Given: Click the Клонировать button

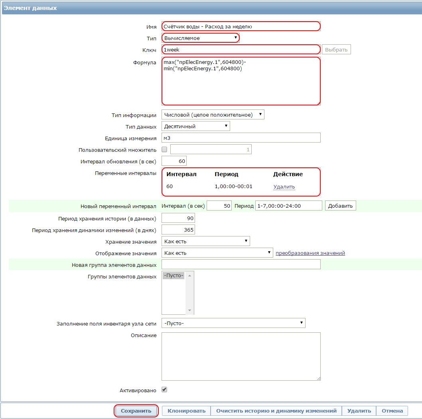Looking at the screenshot, I should pos(186,411).
